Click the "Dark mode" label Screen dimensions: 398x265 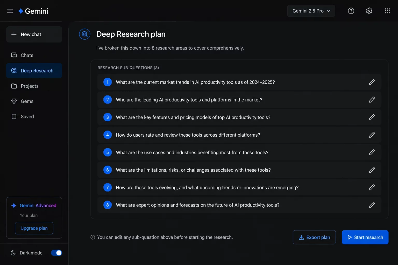[31, 253]
